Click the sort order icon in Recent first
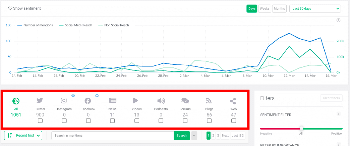 pos(10,135)
